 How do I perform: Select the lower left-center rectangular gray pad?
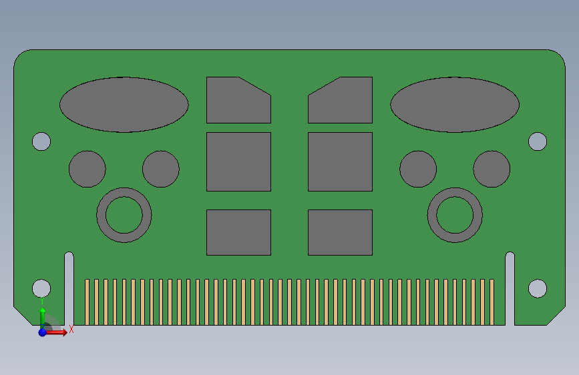pyautogui.click(x=238, y=232)
